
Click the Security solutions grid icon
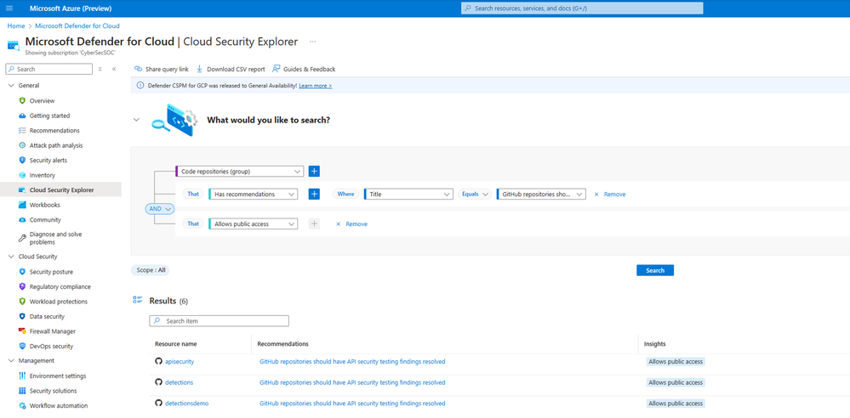coord(22,391)
